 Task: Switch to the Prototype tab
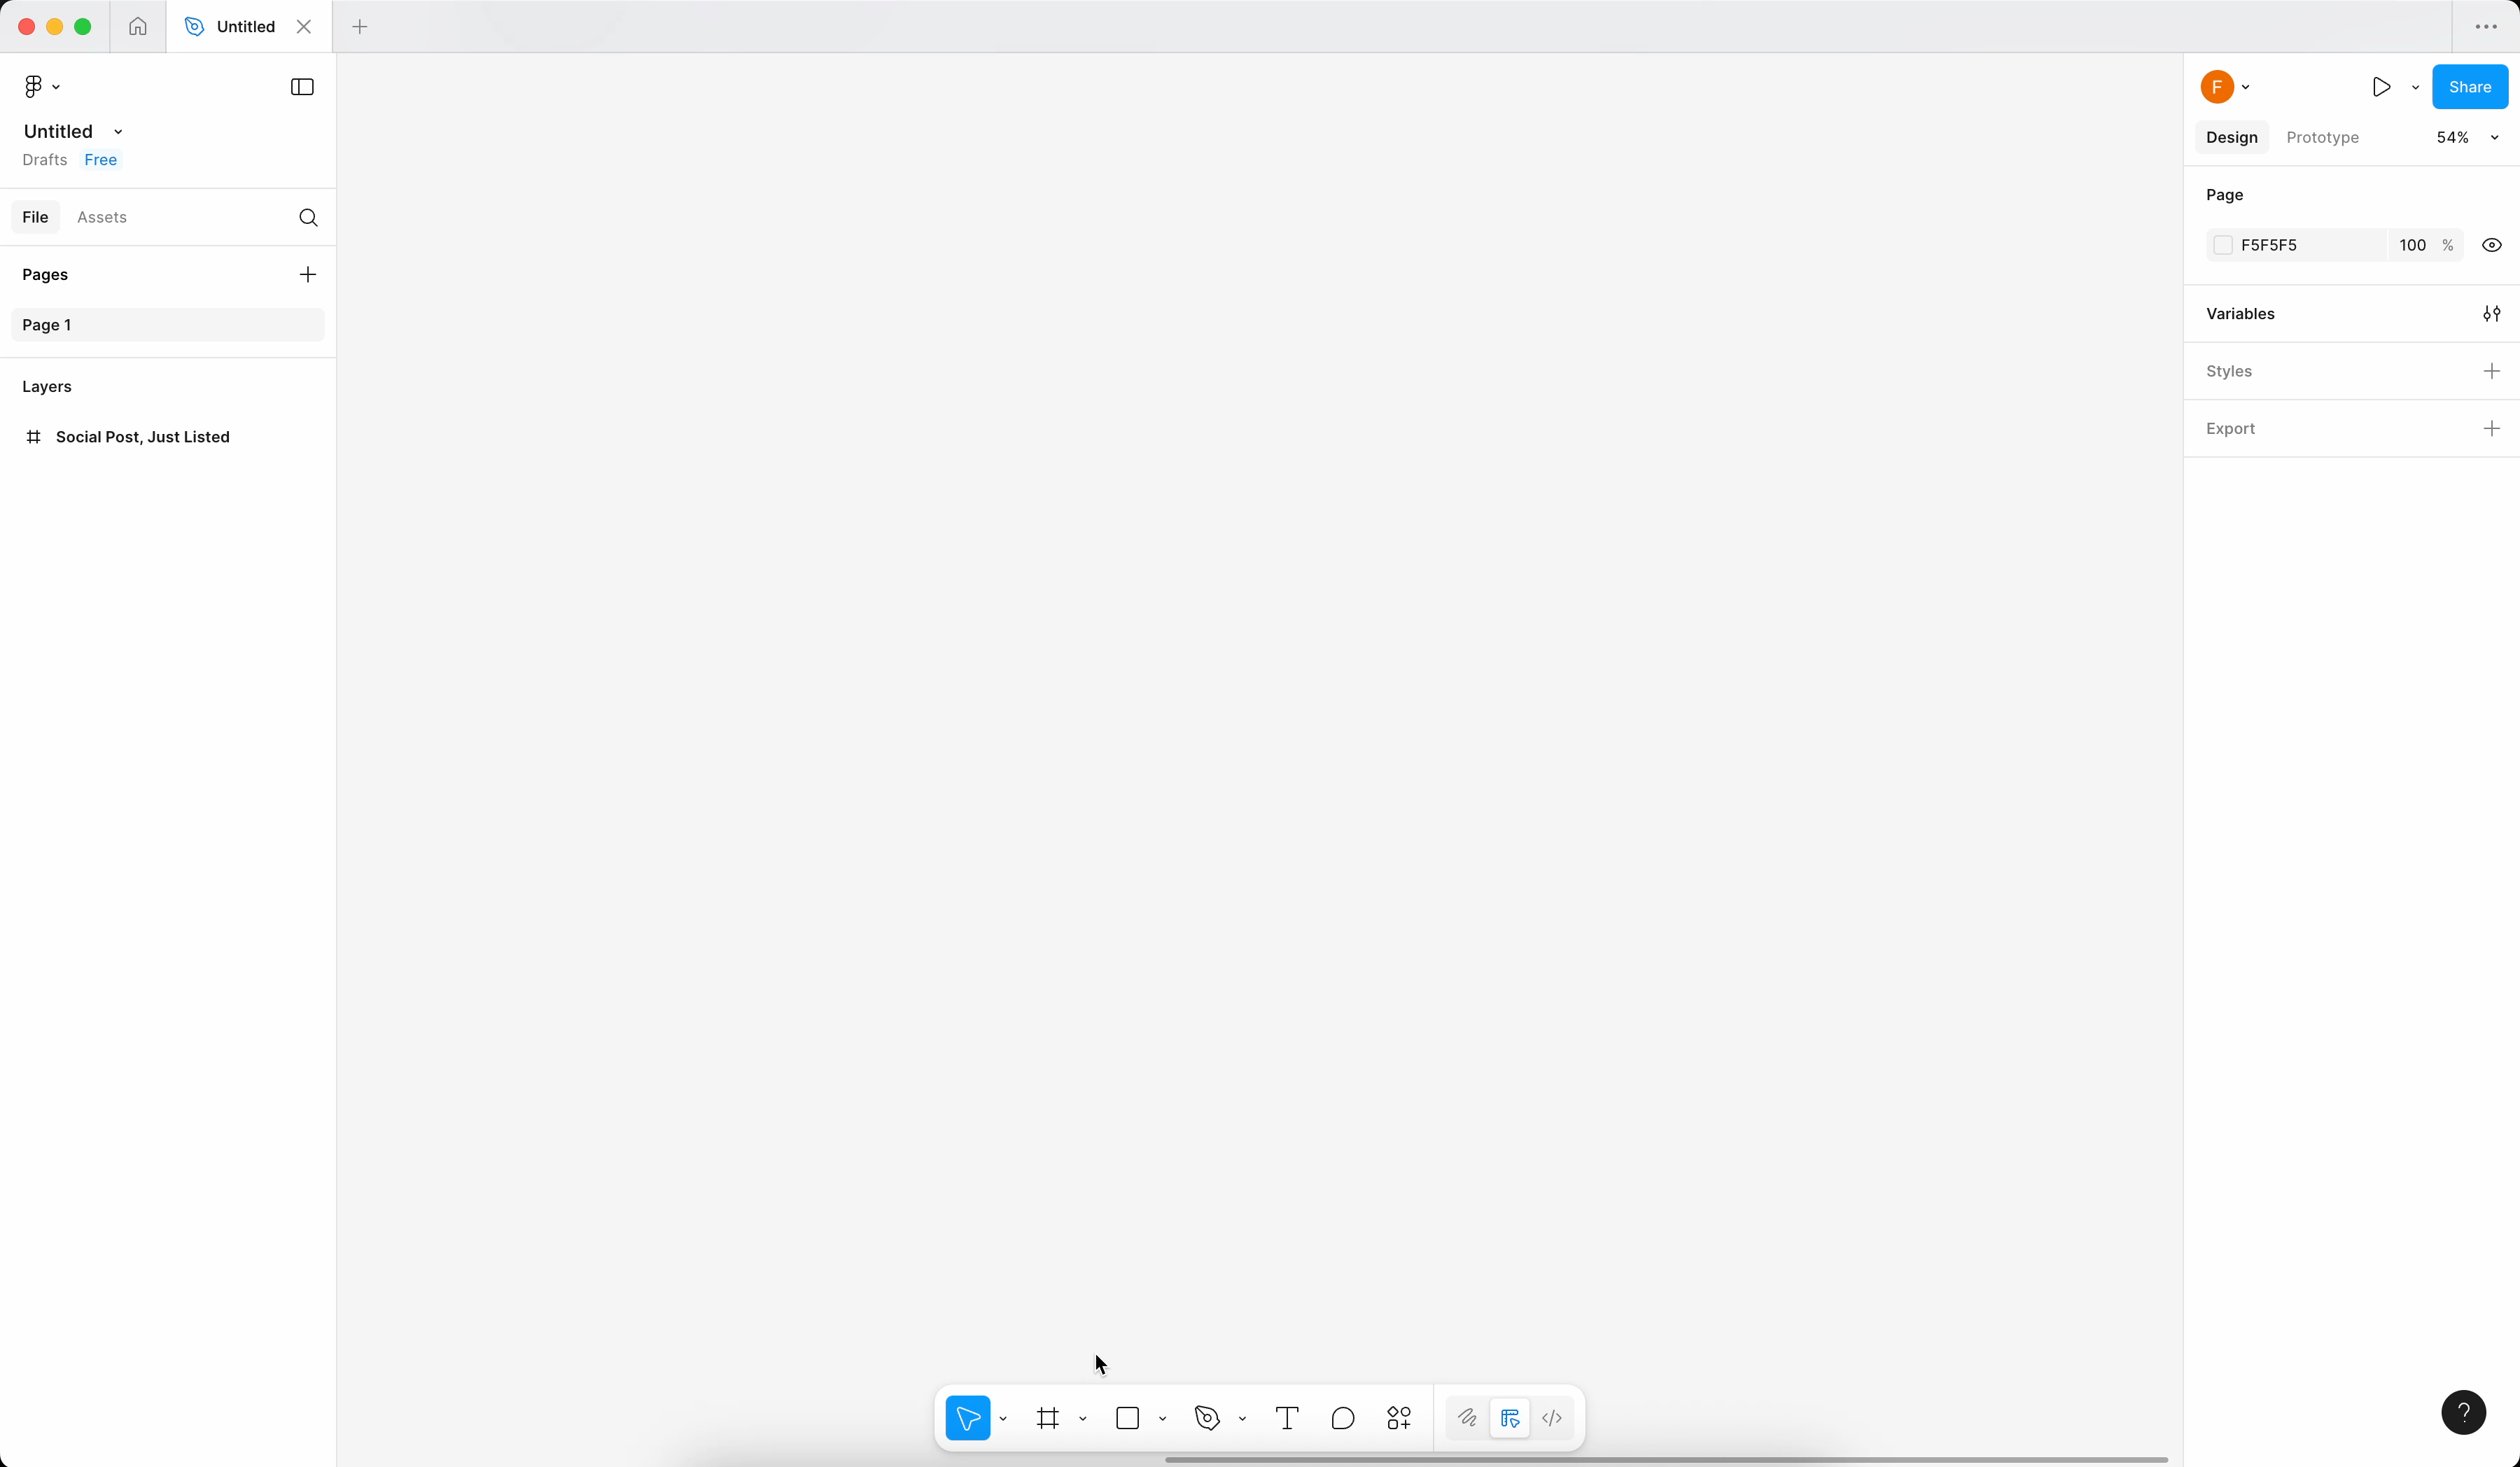coord(2322,137)
